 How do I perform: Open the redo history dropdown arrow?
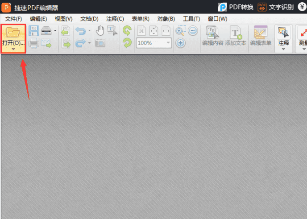click(x=90, y=43)
